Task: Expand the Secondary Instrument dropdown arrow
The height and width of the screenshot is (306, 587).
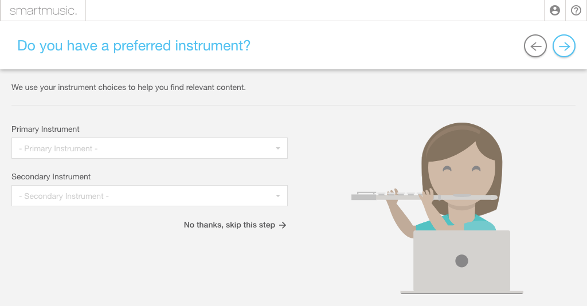Action: 278,196
